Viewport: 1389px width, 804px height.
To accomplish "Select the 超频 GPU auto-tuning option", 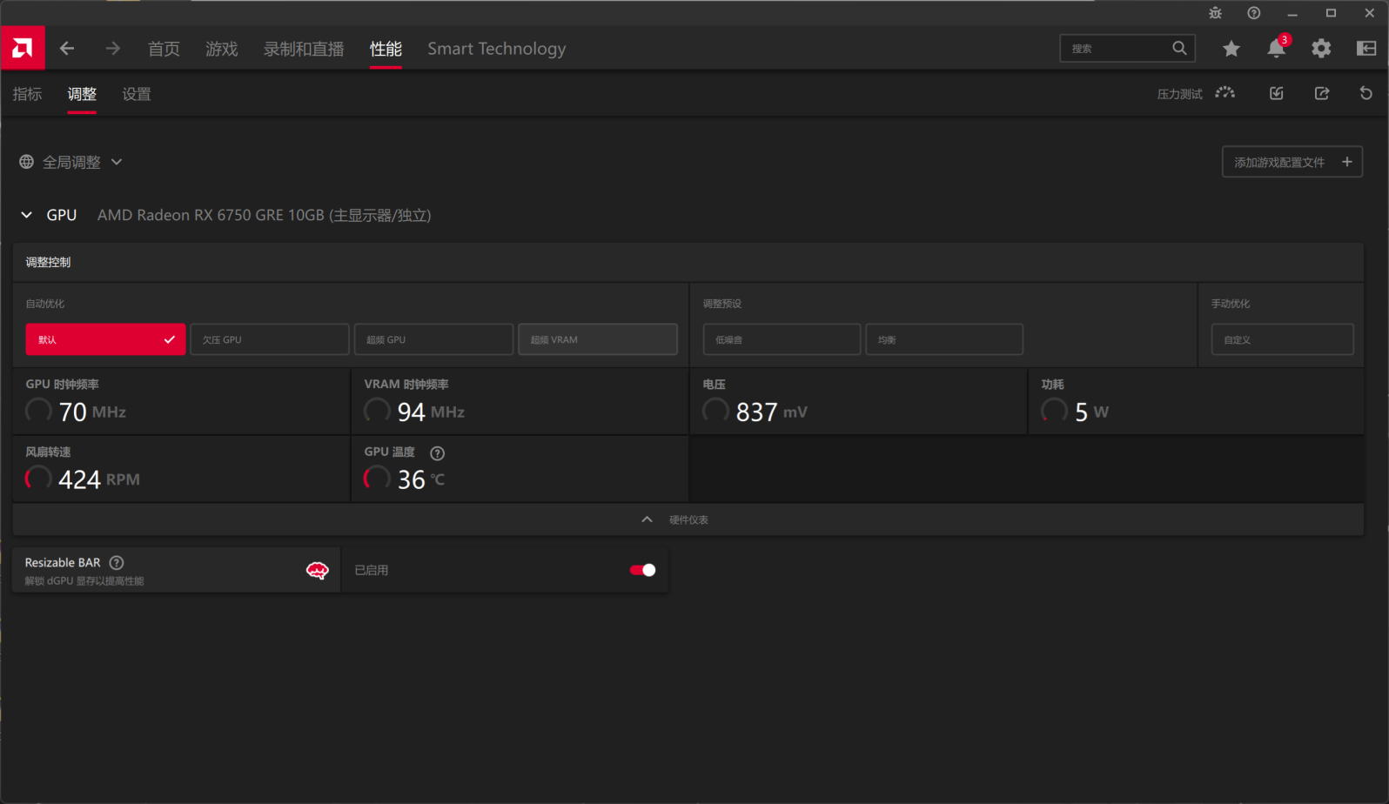I will [x=433, y=339].
